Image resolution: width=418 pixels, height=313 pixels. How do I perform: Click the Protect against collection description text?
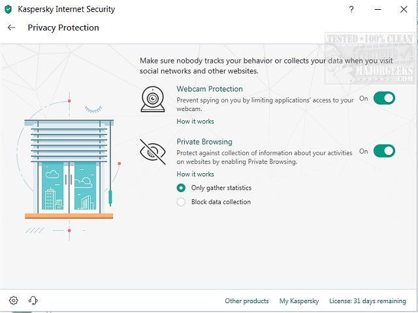(265, 157)
